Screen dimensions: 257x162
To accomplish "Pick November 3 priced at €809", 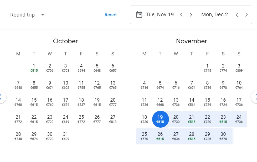I will [239, 68].
